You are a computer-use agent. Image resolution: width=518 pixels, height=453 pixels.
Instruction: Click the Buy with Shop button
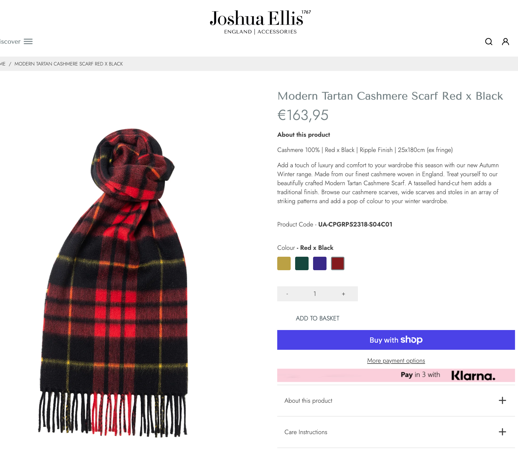(x=396, y=340)
